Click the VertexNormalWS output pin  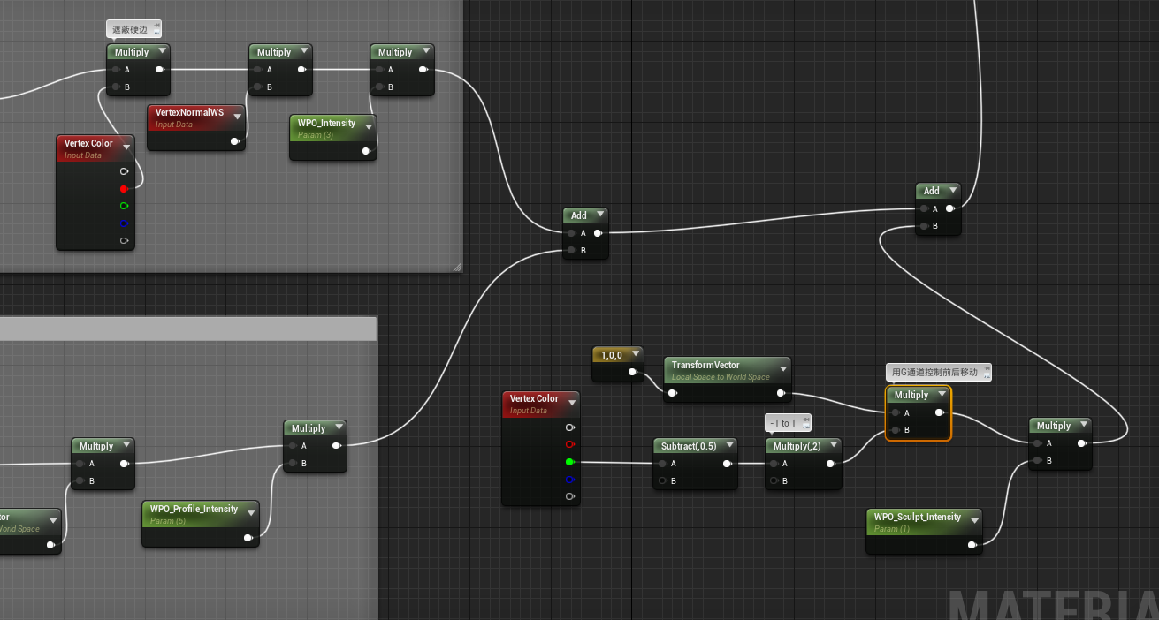point(234,141)
